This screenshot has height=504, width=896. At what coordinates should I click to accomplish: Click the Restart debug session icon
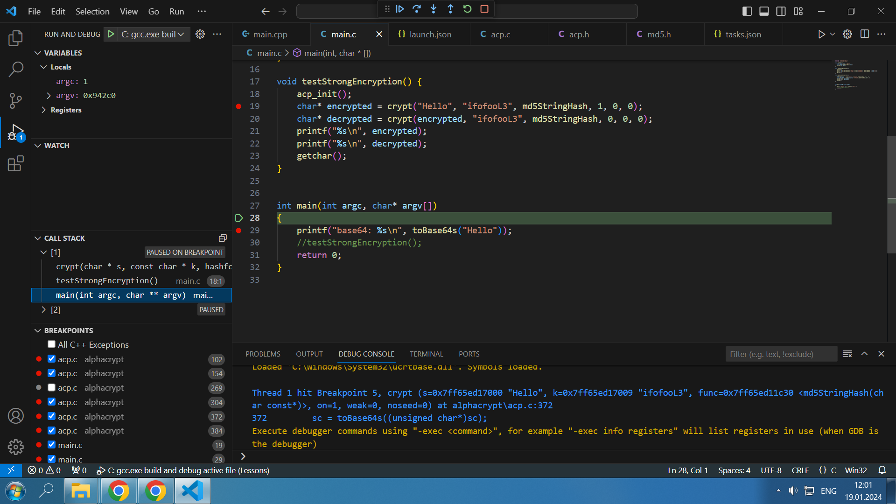(x=467, y=8)
